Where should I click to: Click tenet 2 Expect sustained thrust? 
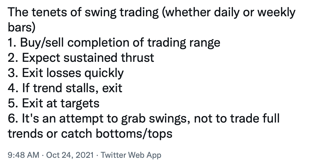coord(81,58)
